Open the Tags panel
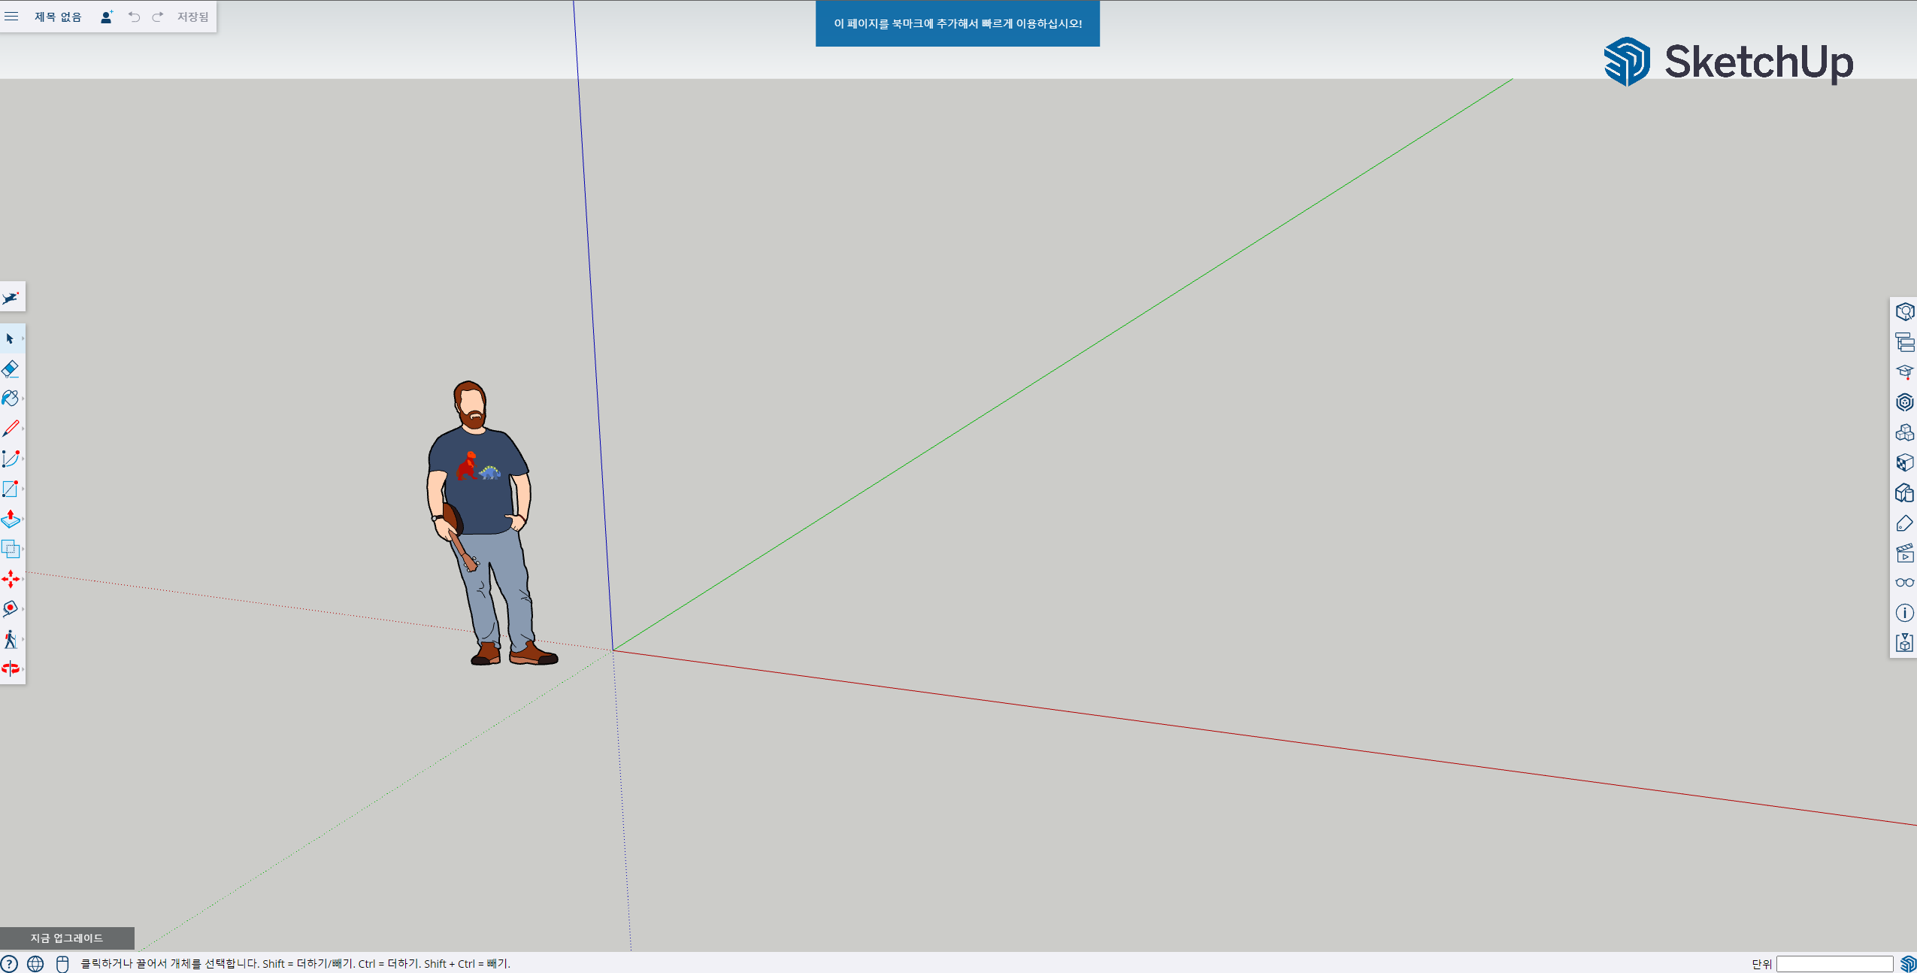Image resolution: width=1917 pixels, height=973 pixels. coord(1904,523)
